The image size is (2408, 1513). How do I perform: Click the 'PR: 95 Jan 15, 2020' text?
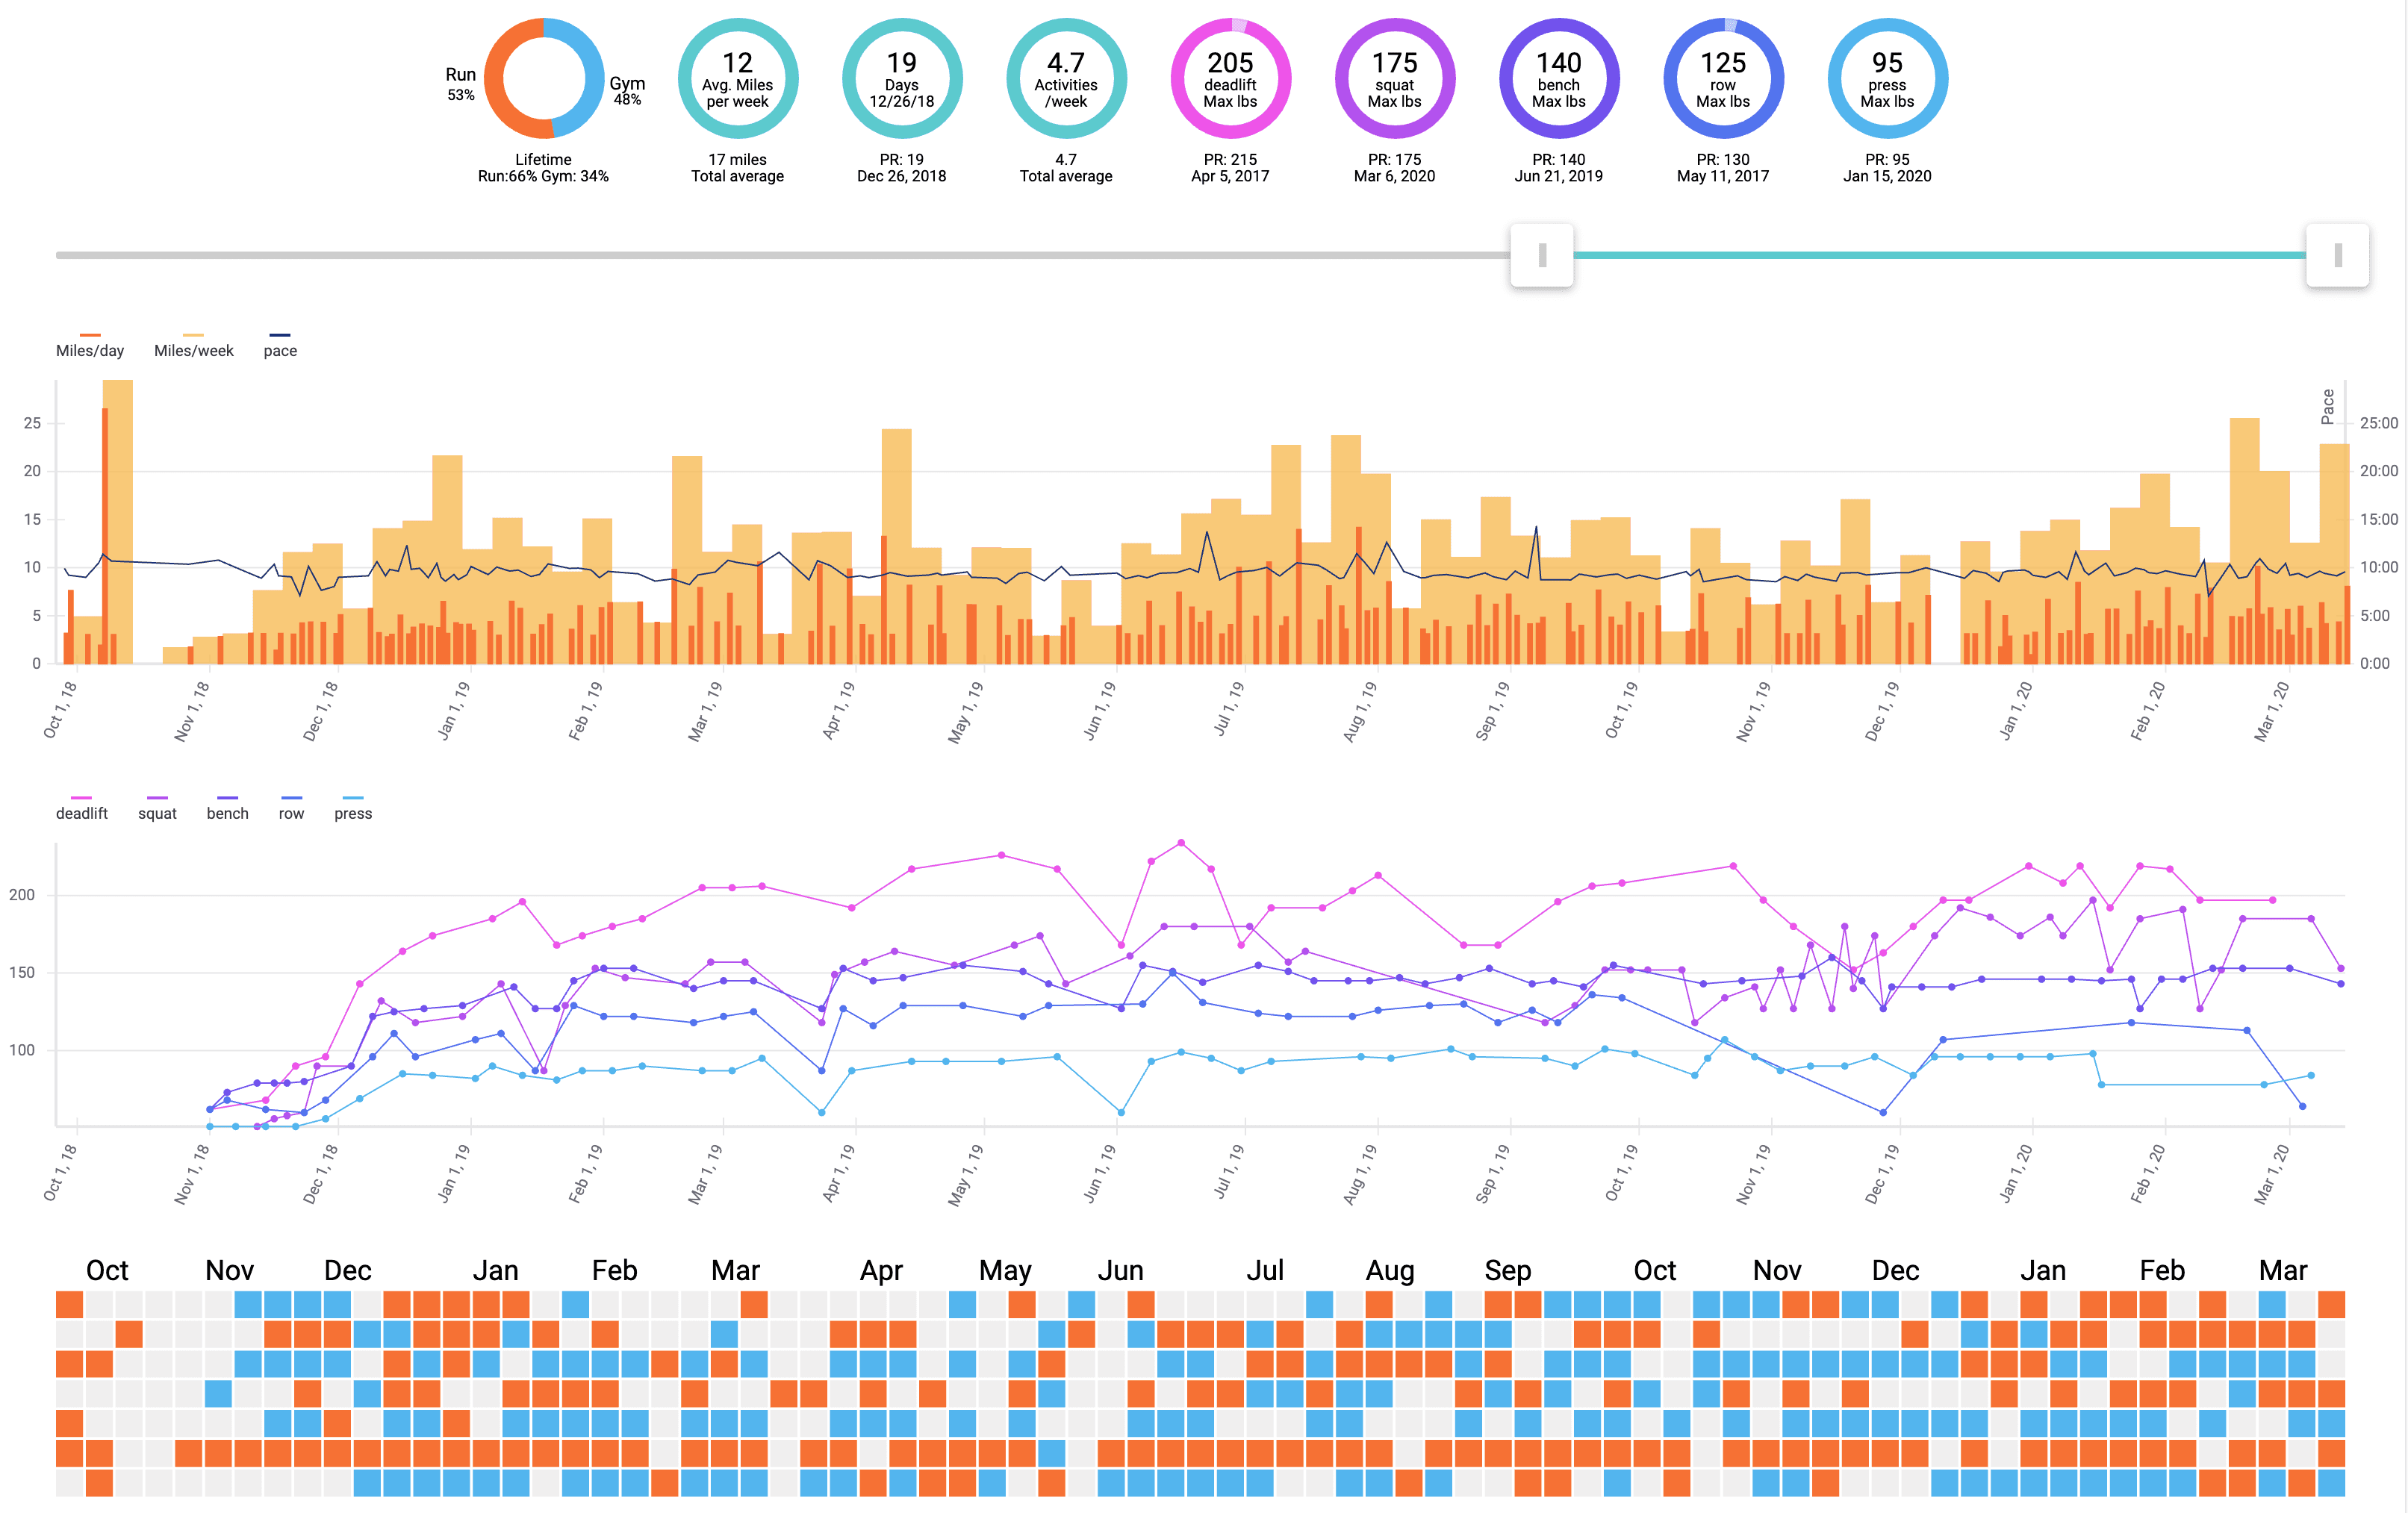1887,168
